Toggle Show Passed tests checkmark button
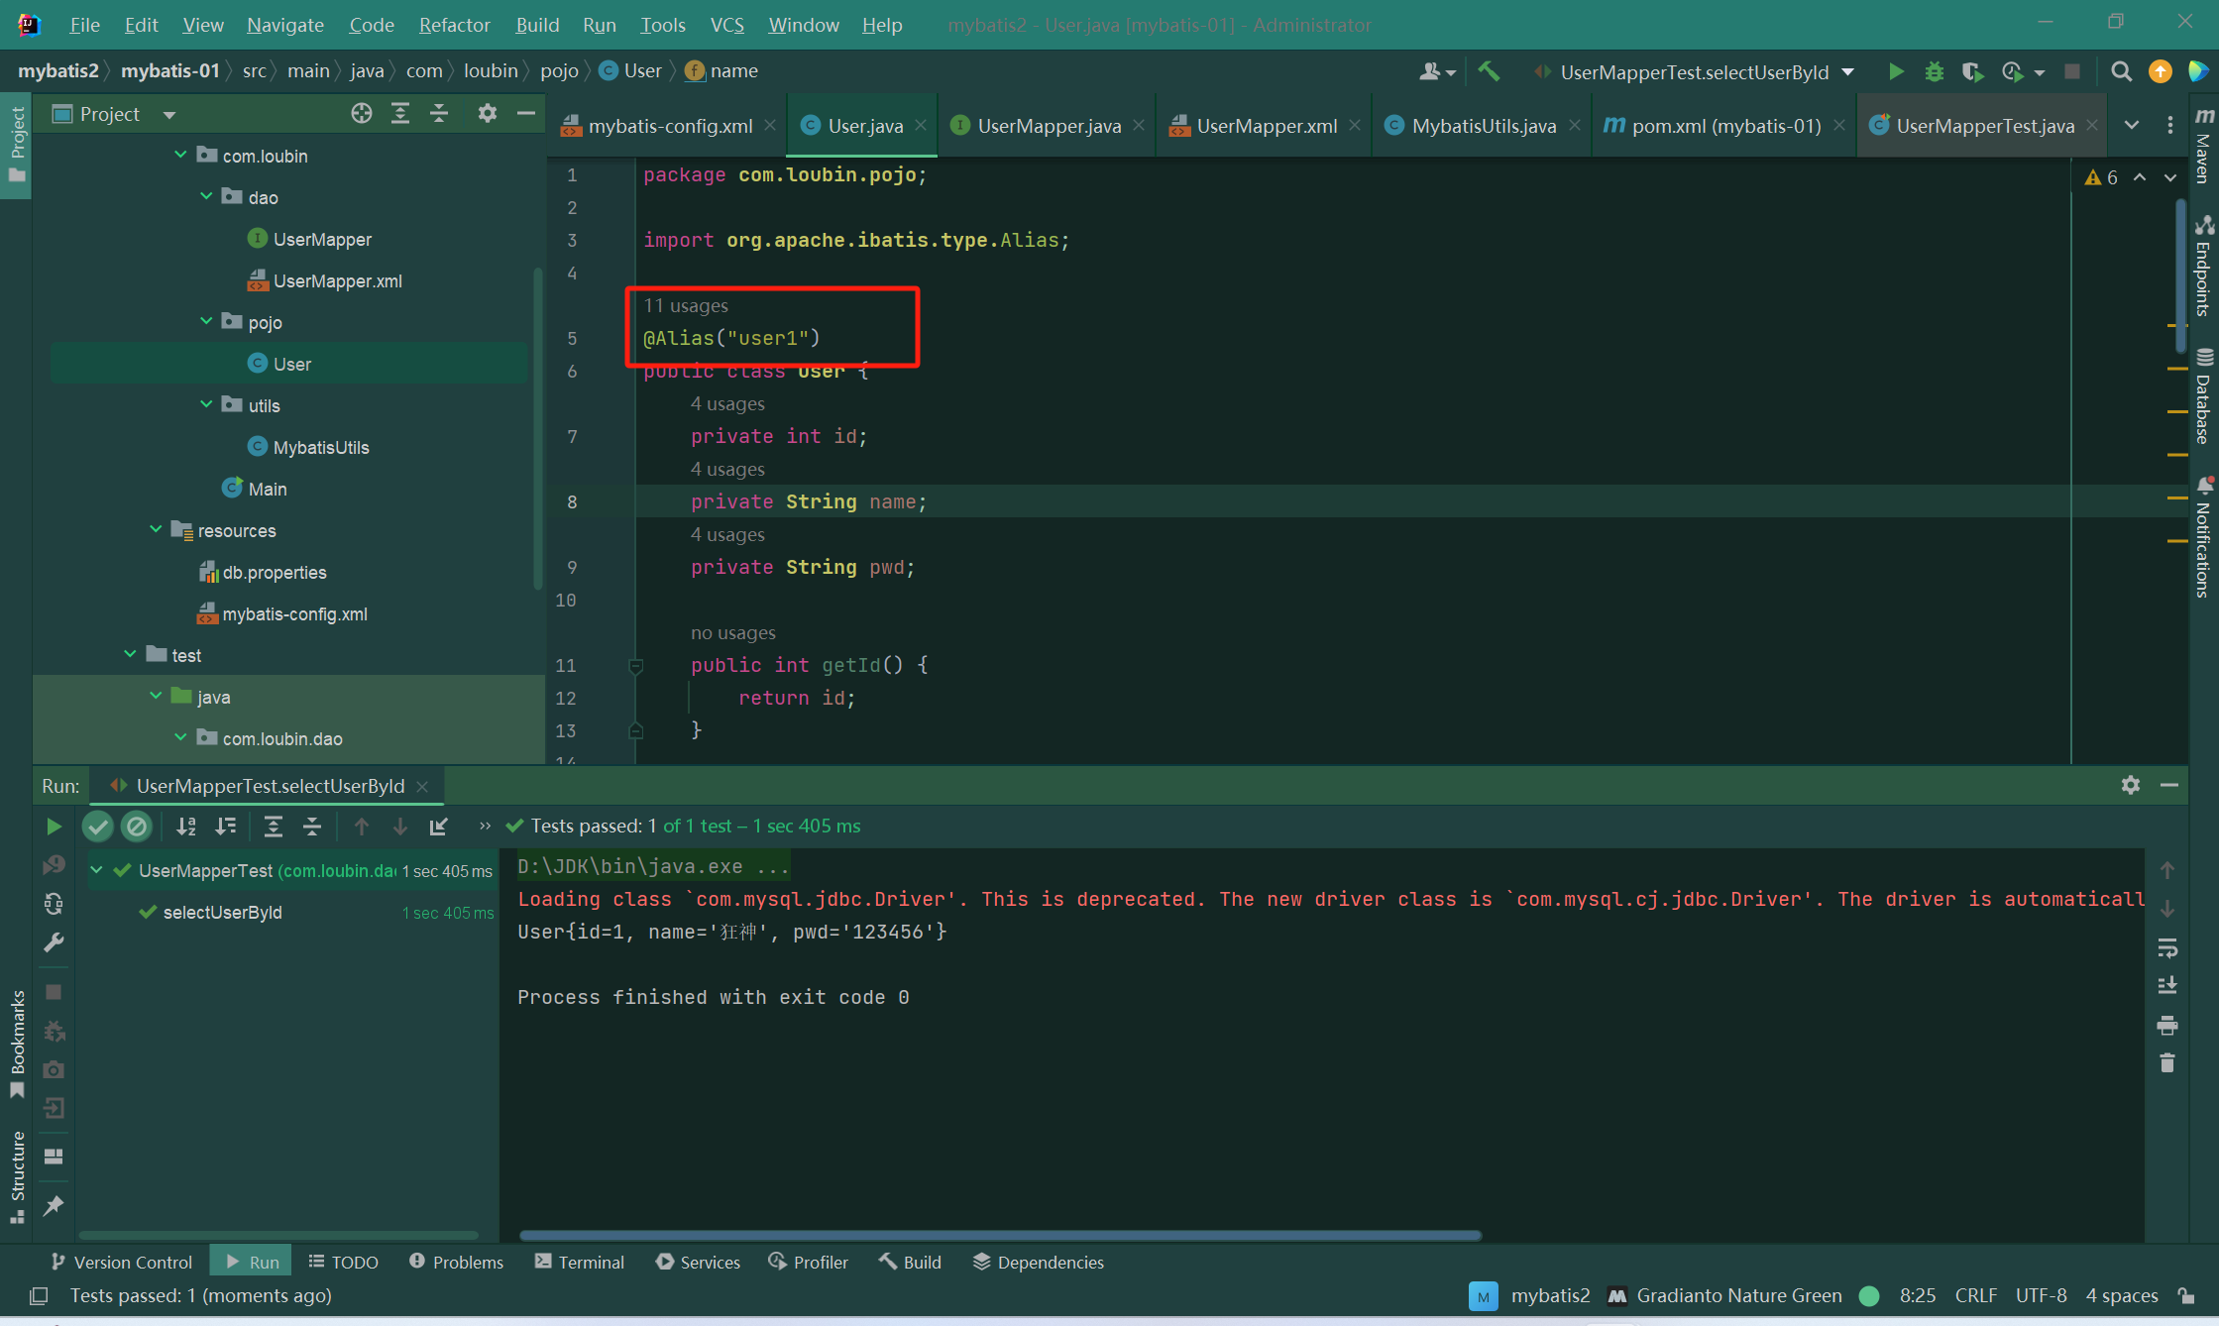Screen dimensions: 2219x1326 click(x=97, y=827)
